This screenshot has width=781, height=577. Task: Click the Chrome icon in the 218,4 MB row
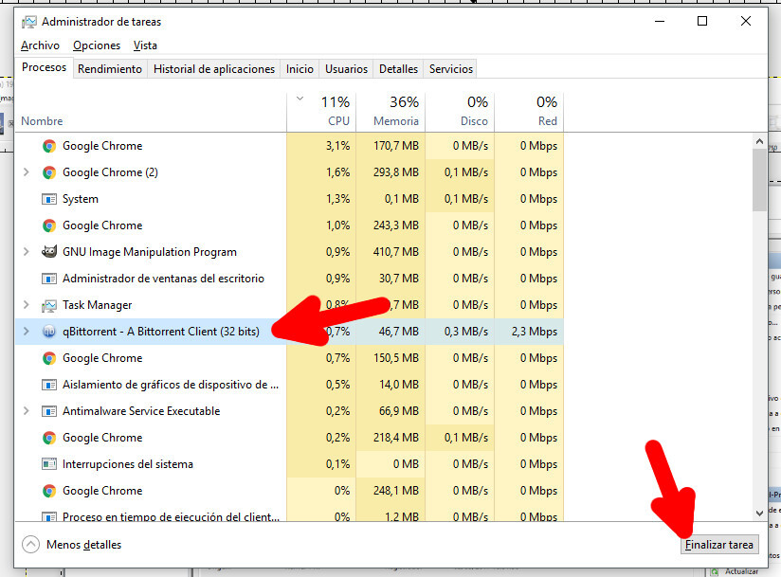(49, 438)
